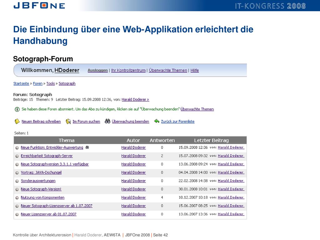Click status bullet of Neue Funktion: Entwickler-Auswertung
The width and height of the screenshot is (320, 240).
tap(17, 148)
